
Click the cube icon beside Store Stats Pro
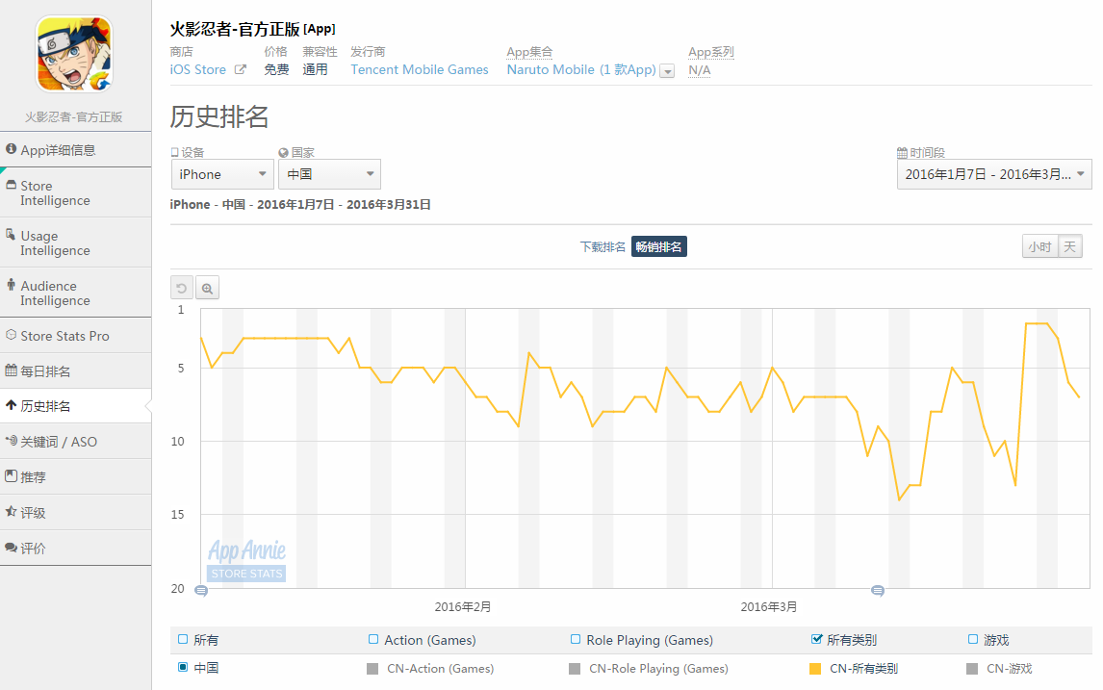click(x=12, y=335)
